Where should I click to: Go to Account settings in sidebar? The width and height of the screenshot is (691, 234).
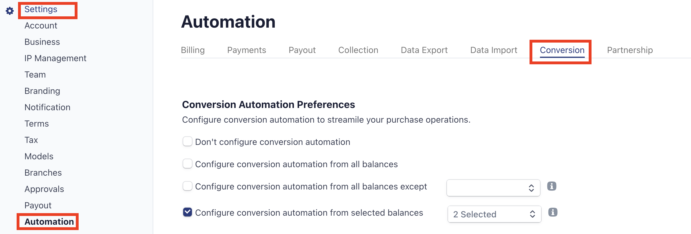[x=41, y=25]
